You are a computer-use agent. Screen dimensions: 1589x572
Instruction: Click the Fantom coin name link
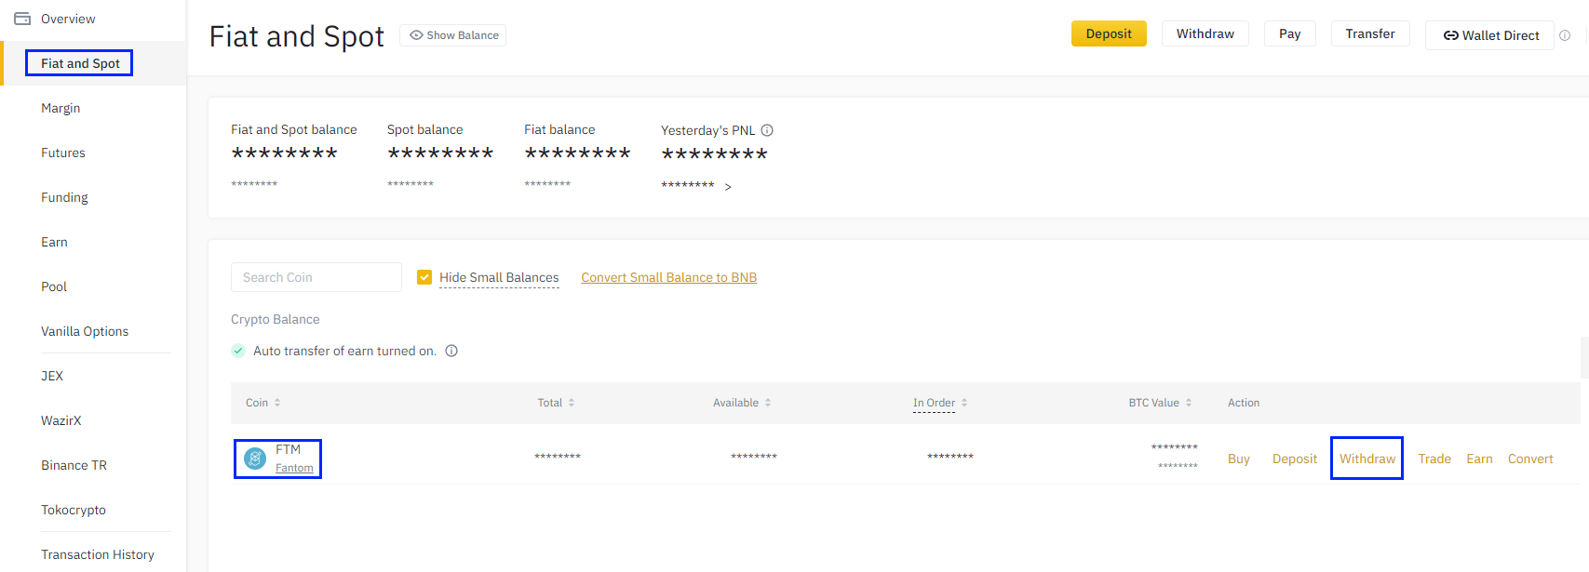click(x=294, y=468)
